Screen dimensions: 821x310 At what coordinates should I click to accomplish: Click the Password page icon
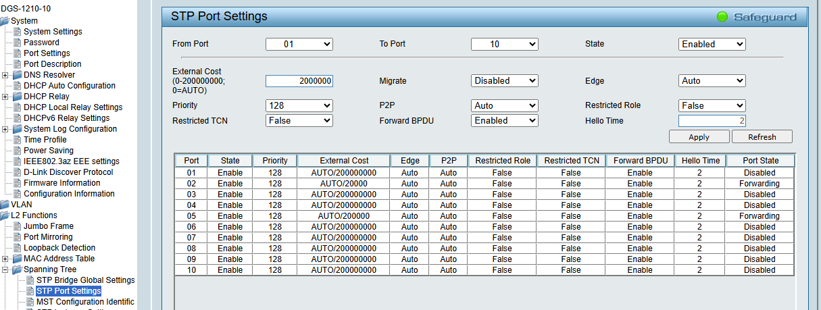[18, 43]
